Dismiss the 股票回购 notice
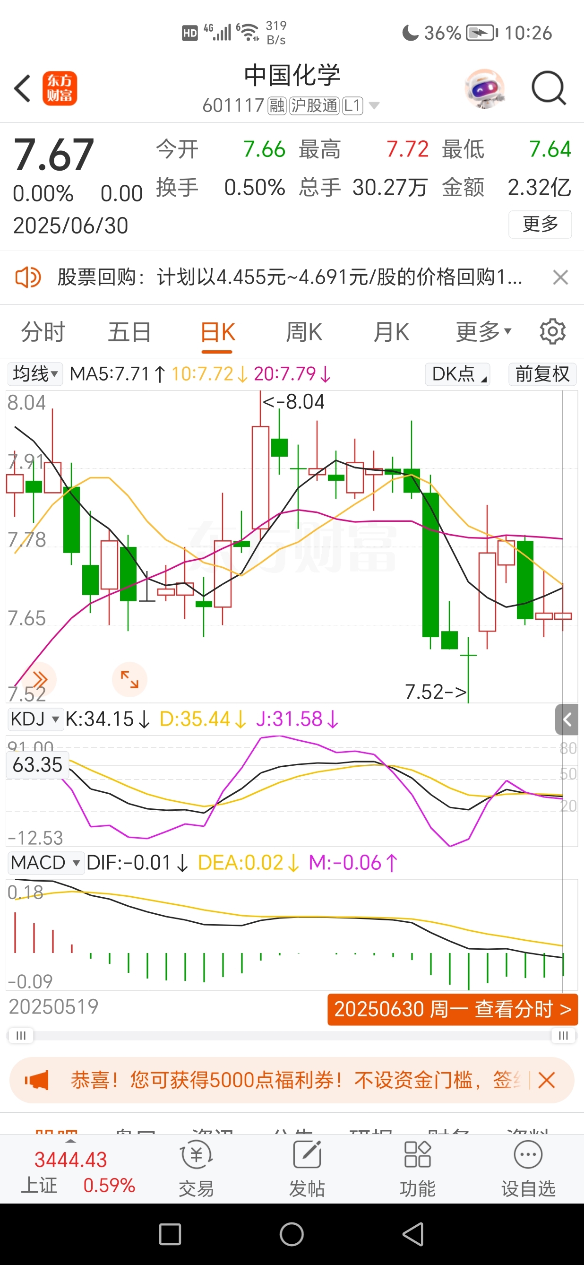584x1265 pixels. (x=560, y=277)
